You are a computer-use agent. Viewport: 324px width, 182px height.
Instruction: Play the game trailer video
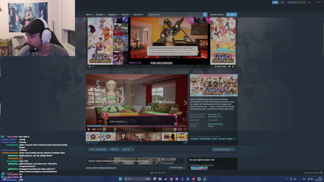click(x=89, y=129)
